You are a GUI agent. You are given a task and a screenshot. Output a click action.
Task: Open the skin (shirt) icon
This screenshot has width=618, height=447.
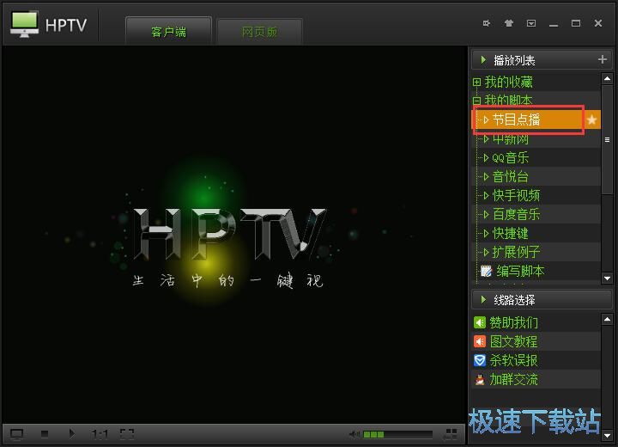[509, 24]
